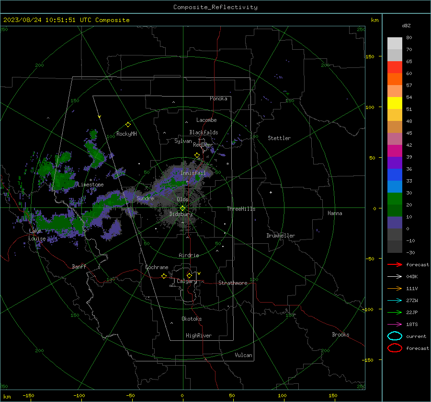This screenshot has width=431, height=402.
Task: Click the white plus marker west of Hanna
Action: 271,192
